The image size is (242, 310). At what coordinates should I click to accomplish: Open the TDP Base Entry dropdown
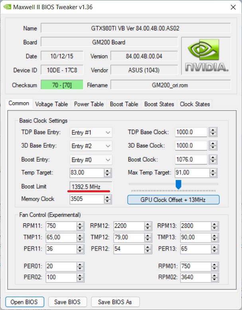(x=91, y=132)
